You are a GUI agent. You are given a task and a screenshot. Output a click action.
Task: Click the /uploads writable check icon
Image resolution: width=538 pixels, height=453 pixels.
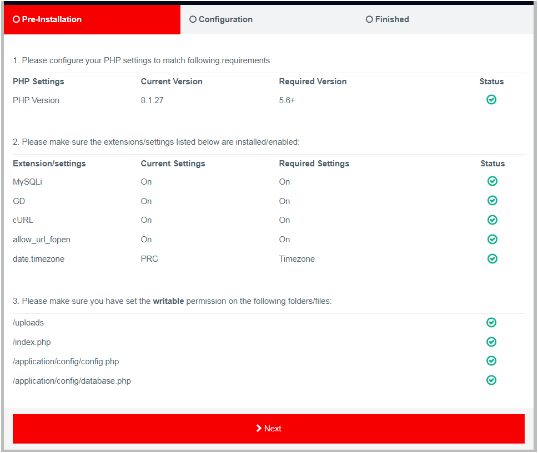pos(491,323)
